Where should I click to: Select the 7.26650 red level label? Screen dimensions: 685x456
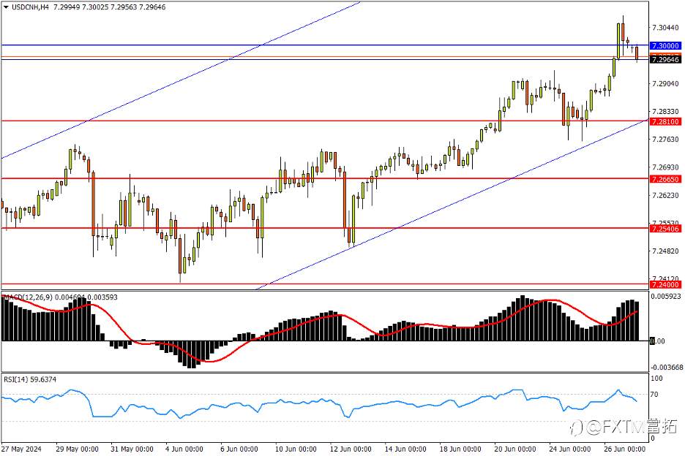665,179
